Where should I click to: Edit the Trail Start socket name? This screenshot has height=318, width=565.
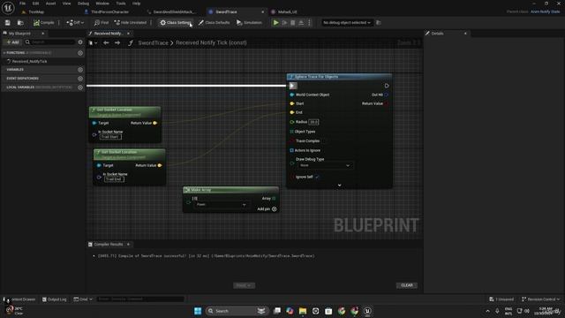click(x=110, y=137)
